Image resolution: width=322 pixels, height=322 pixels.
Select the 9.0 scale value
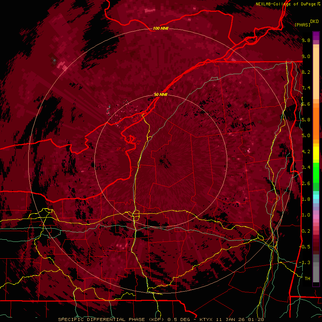click(306, 56)
